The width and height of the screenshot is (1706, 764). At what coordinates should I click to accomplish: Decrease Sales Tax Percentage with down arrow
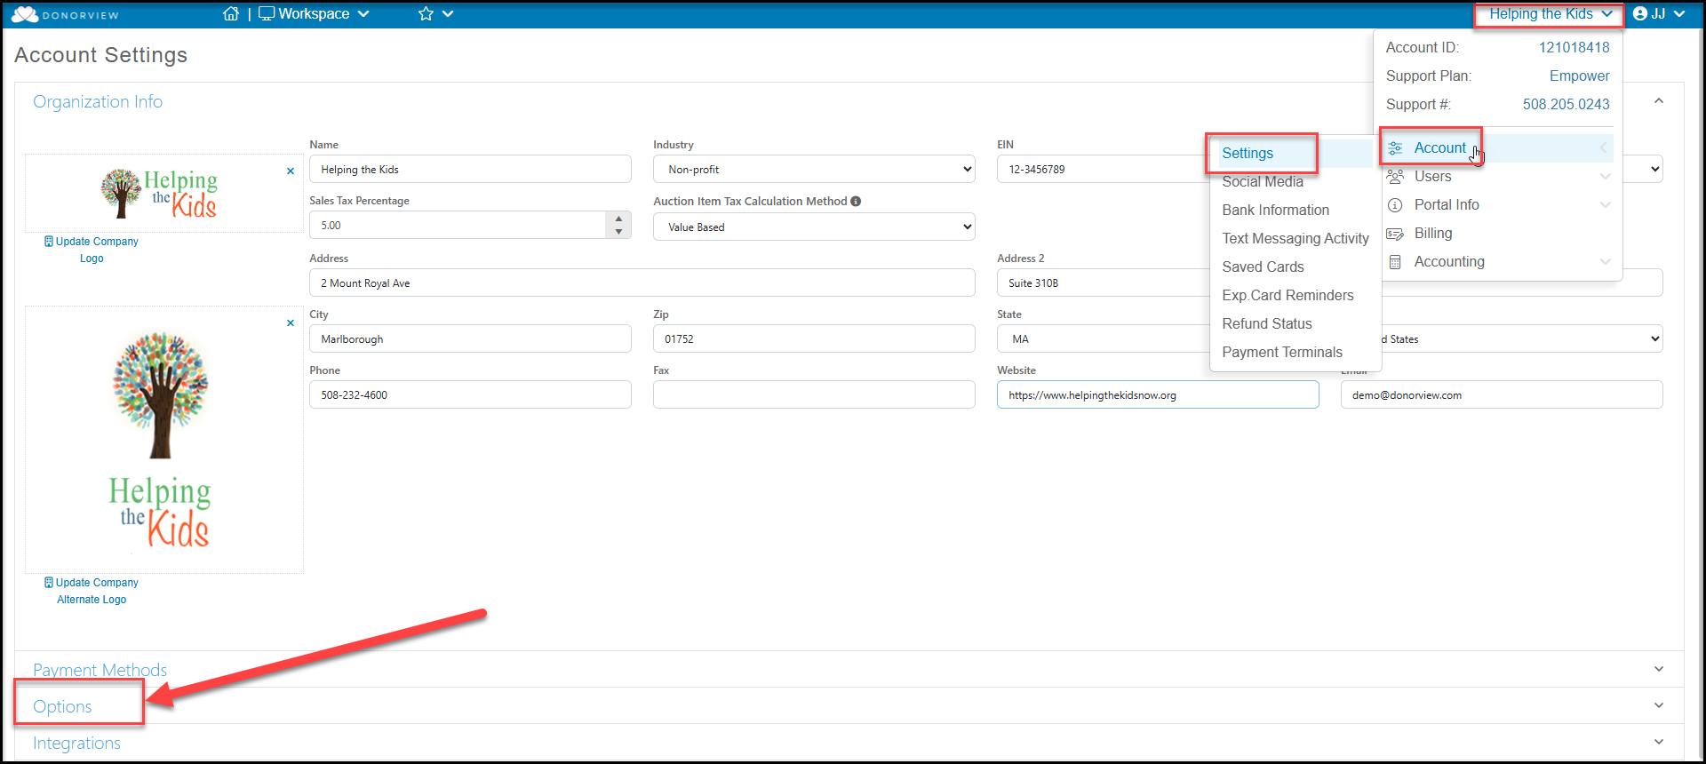(618, 232)
